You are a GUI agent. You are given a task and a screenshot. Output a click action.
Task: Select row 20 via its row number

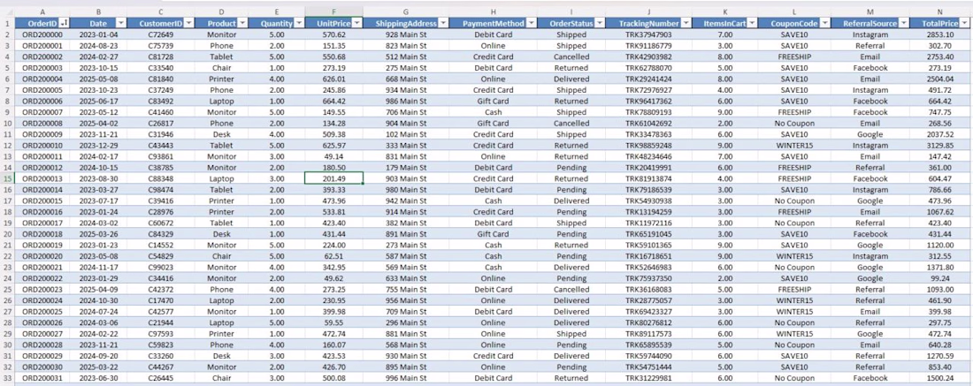click(7, 234)
